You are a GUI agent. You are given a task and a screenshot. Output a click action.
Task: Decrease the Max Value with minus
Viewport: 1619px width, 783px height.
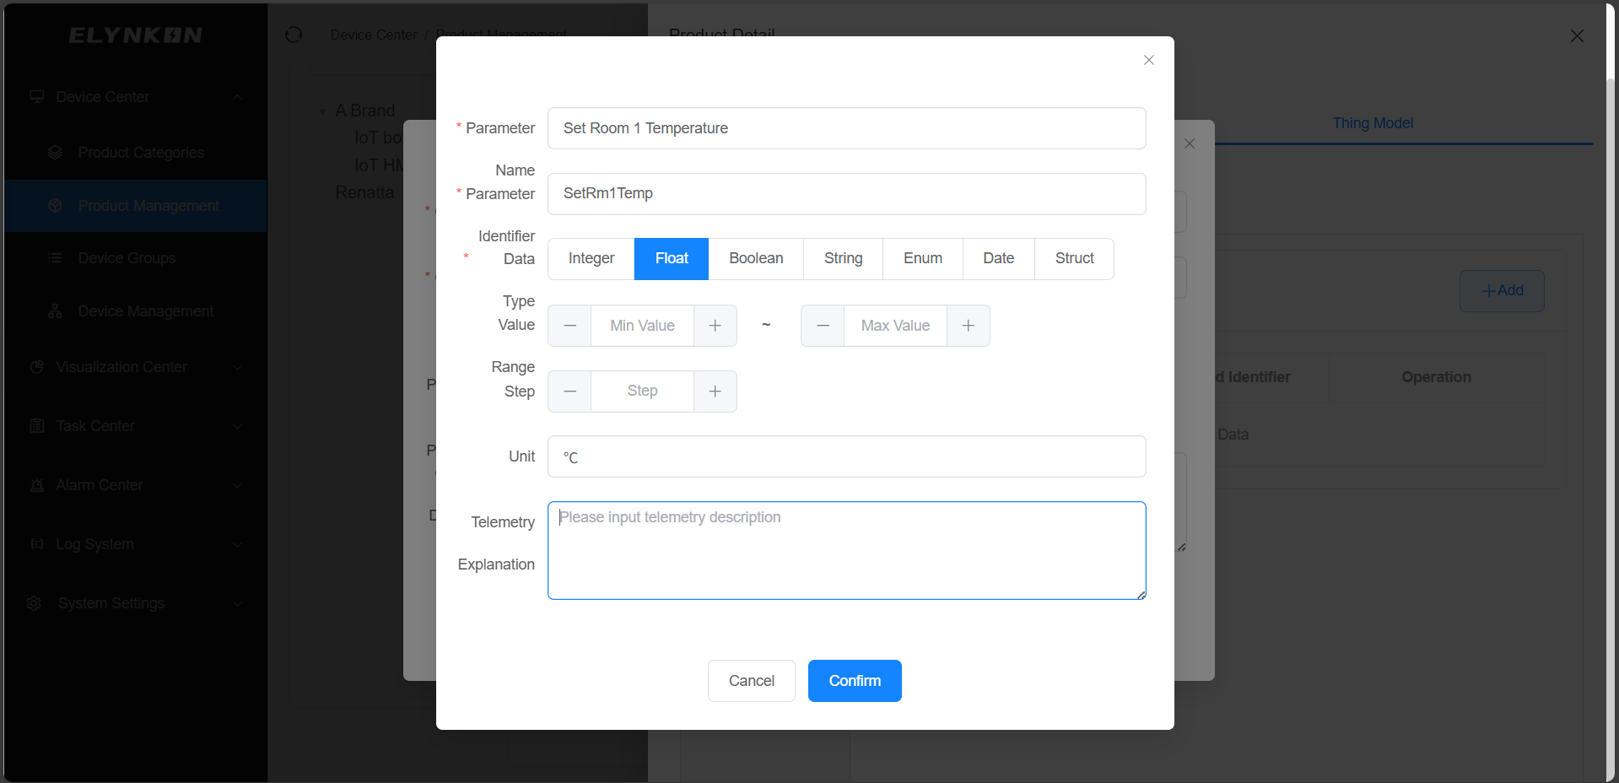823,326
